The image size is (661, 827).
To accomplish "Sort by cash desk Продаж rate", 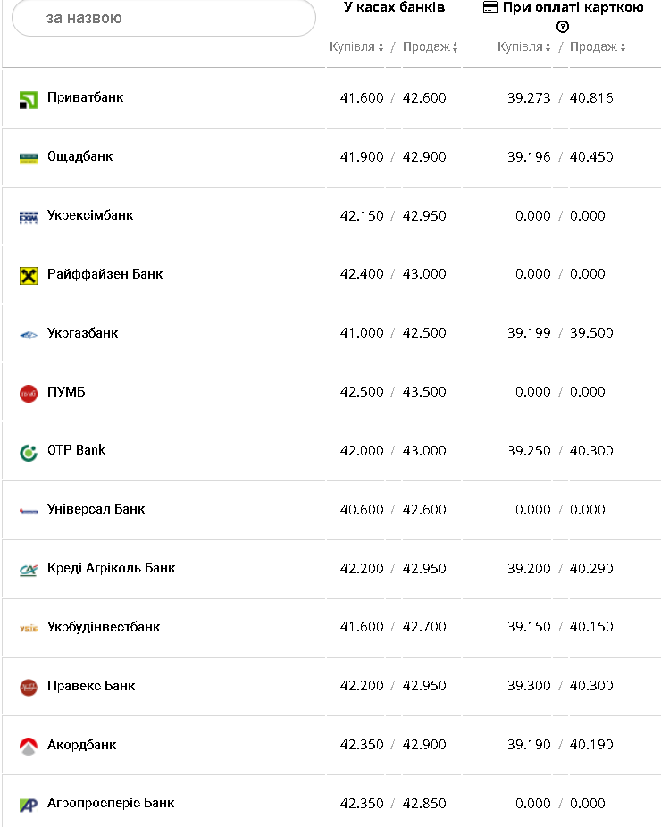I will pyautogui.click(x=430, y=47).
